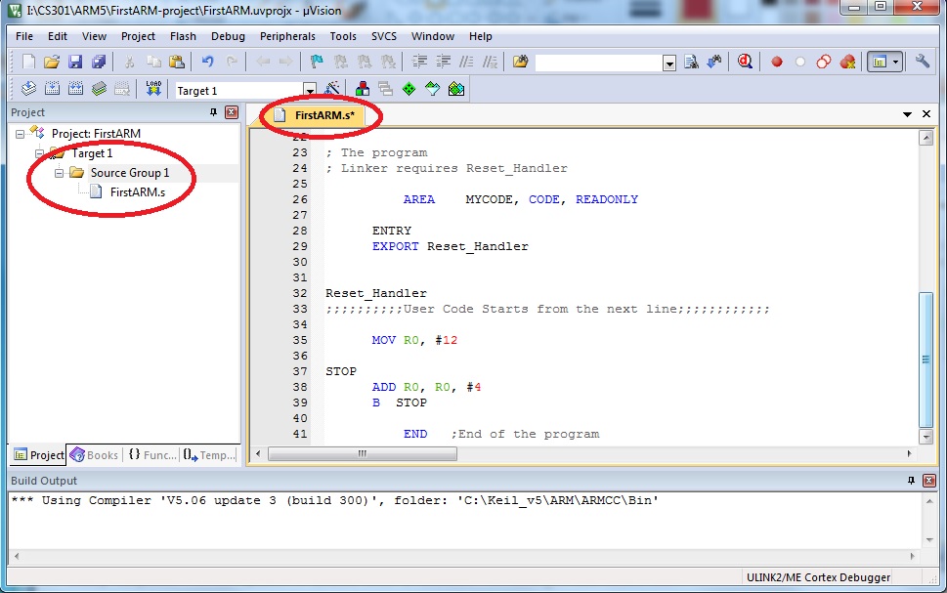The height and width of the screenshot is (593, 947).
Task: Create a new file with the New icon
Action: coord(28,62)
